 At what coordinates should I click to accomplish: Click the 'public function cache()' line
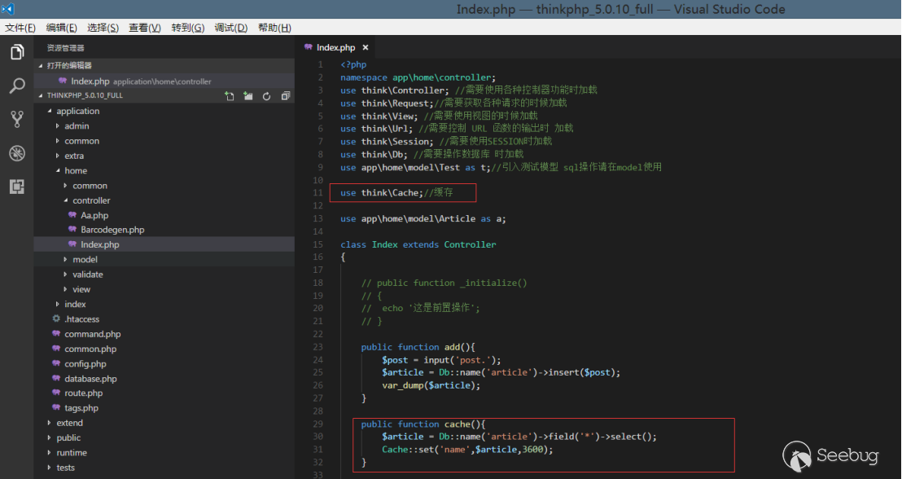[423, 424]
